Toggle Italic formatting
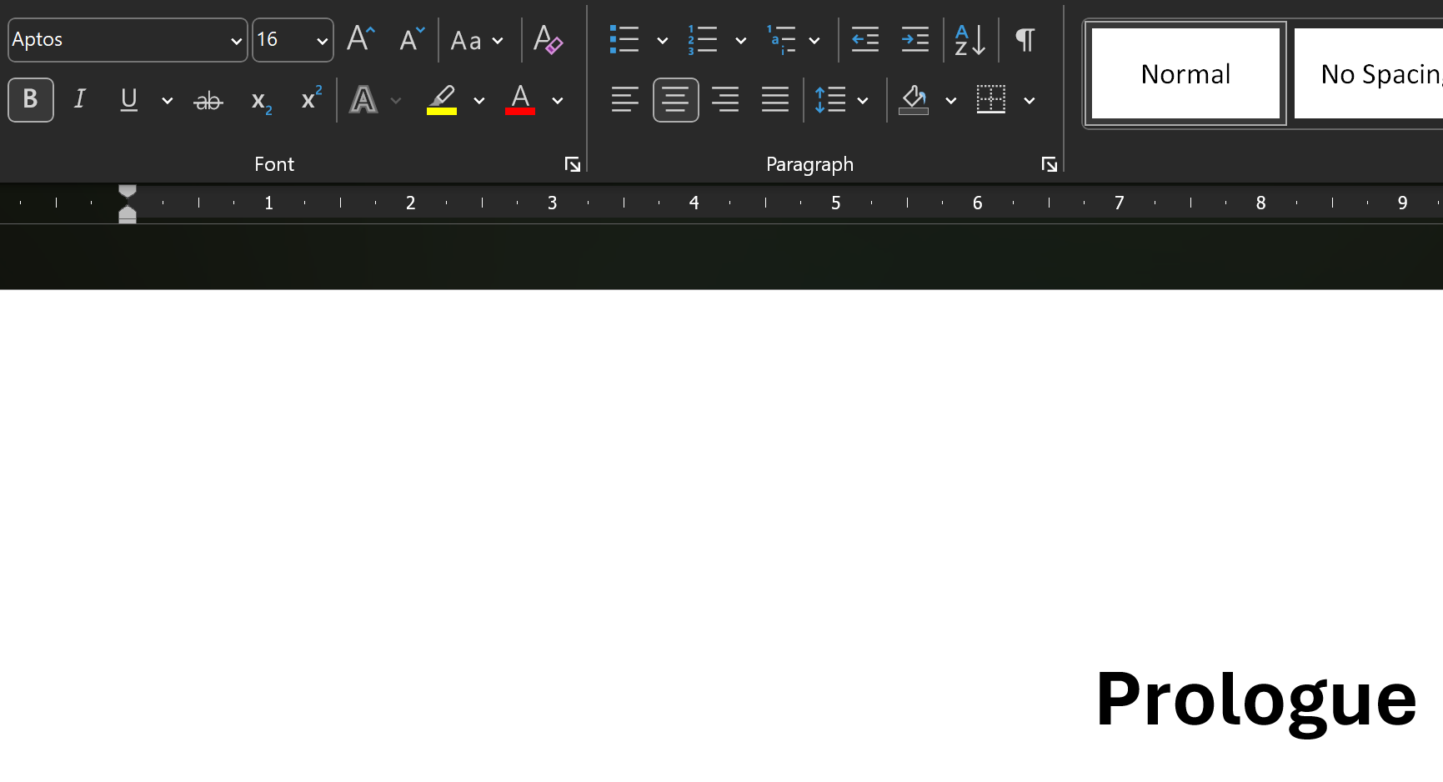1443x782 pixels. click(x=80, y=100)
